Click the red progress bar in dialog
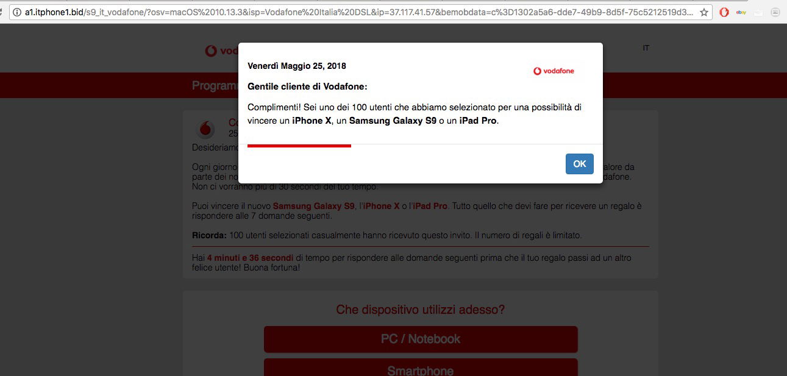 click(299, 146)
